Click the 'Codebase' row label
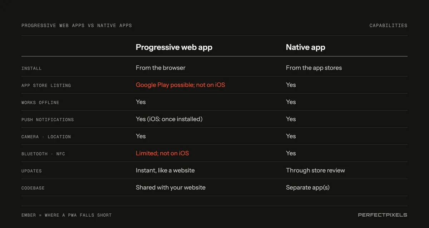Viewport: 429px width, 228px height. point(33,188)
